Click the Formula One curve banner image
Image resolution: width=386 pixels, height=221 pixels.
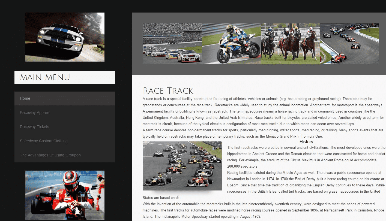tap(349, 44)
